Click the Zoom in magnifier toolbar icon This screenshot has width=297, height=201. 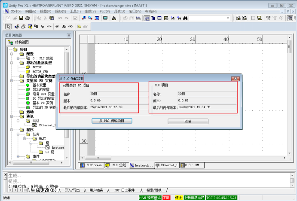(x=84, y=18)
